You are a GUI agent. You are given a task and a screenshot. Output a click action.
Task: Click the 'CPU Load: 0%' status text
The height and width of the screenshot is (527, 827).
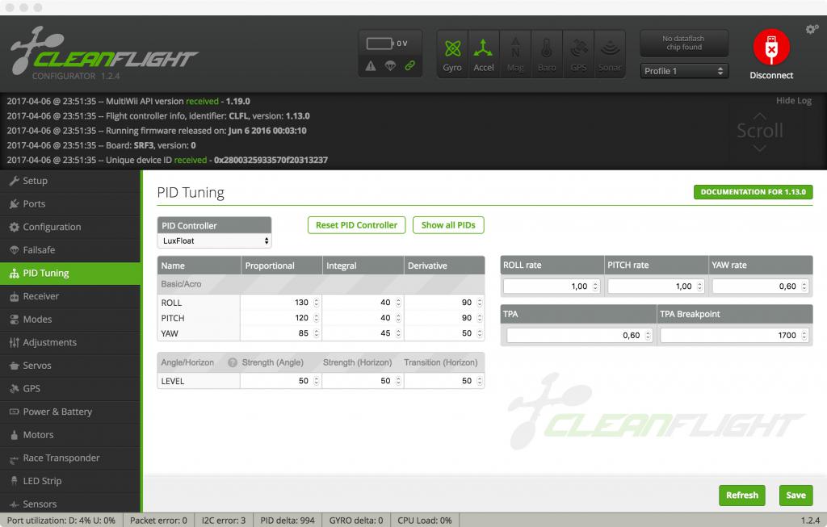tap(425, 521)
